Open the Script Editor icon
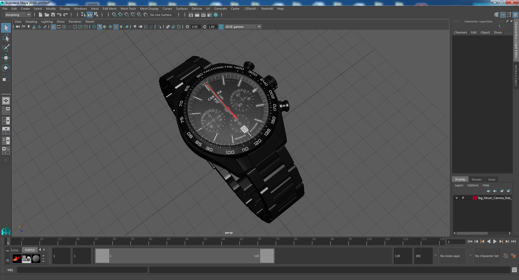Image resolution: width=519 pixels, height=280 pixels. 514,270
